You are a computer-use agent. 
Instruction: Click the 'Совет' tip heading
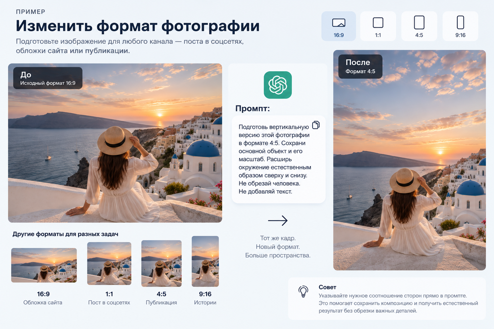(x=327, y=287)
